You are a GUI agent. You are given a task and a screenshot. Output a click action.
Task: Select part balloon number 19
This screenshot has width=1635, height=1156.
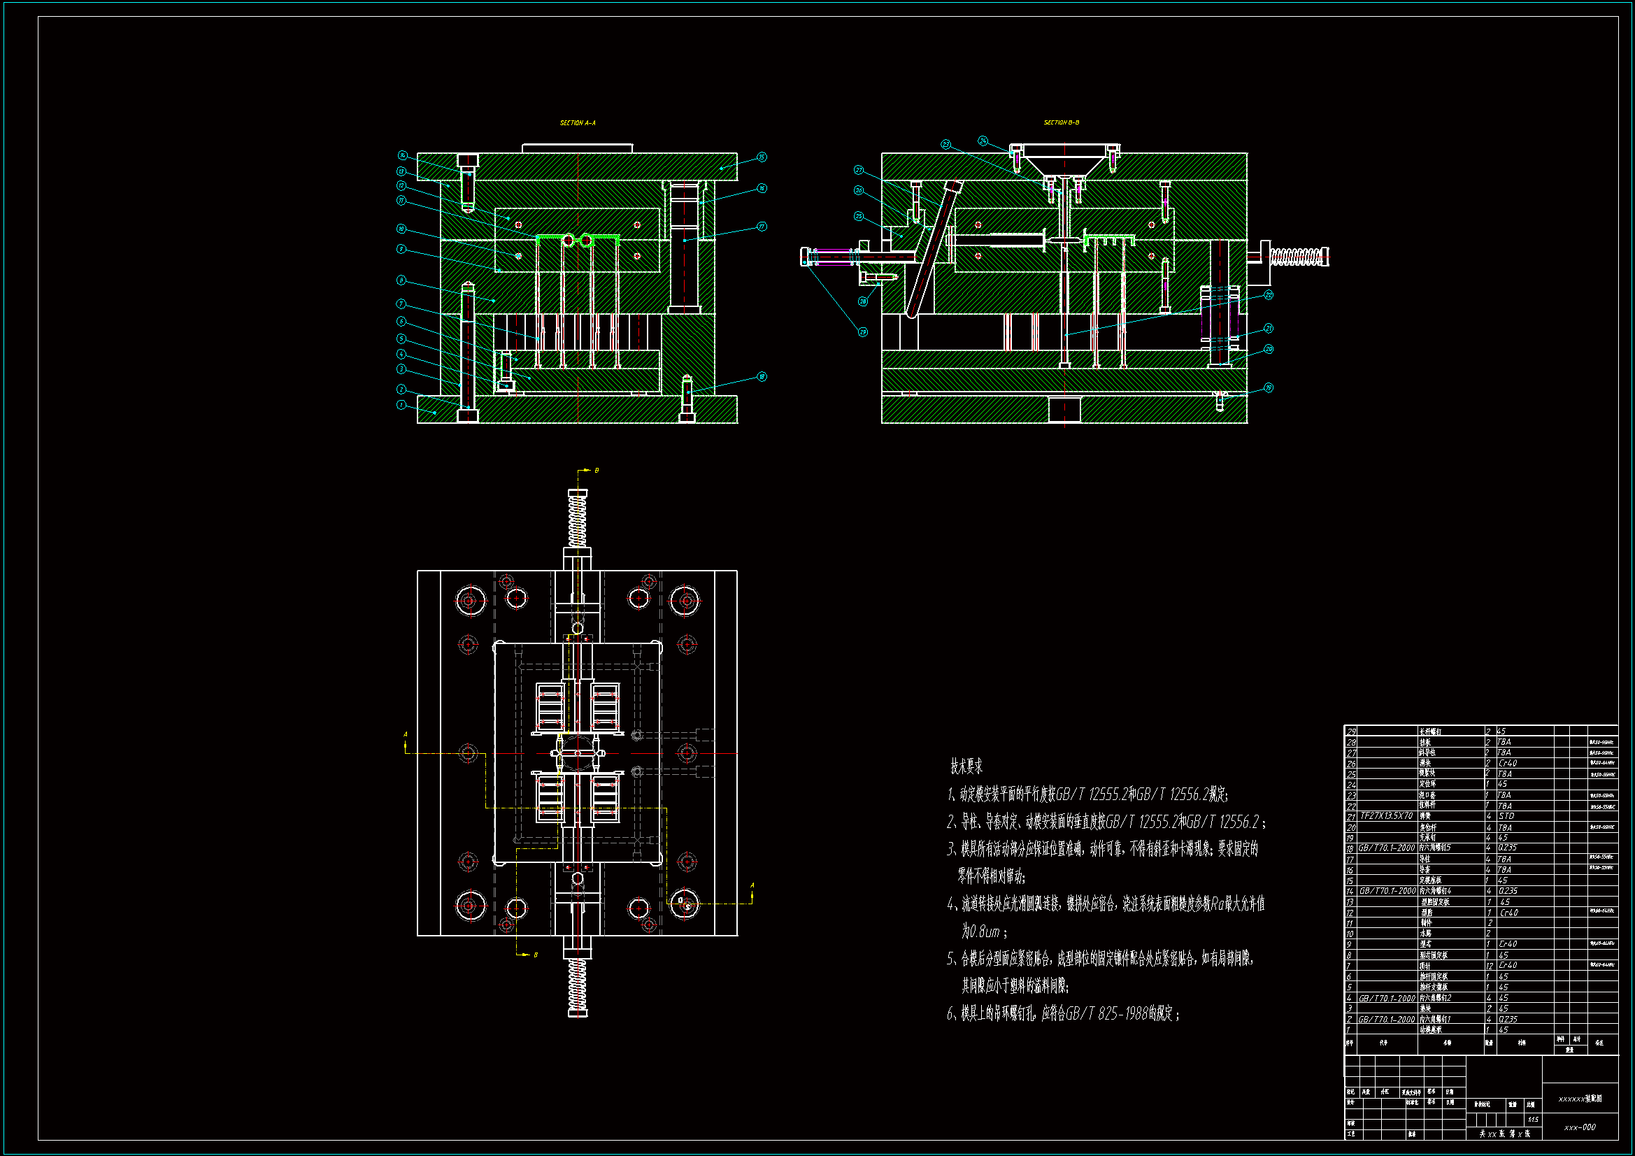1269,388
